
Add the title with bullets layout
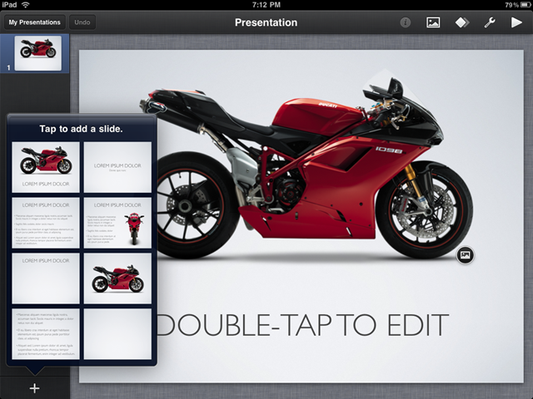[x=46, y=223]
